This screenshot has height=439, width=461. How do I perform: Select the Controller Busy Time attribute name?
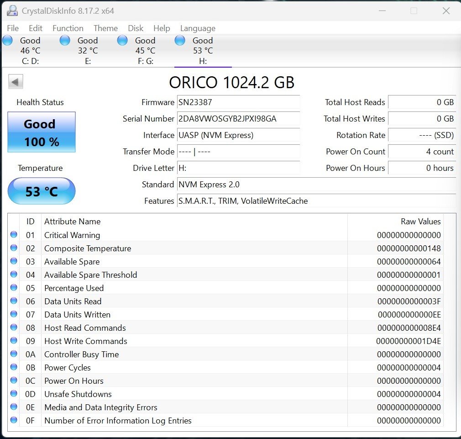click(x=81, y=354)
